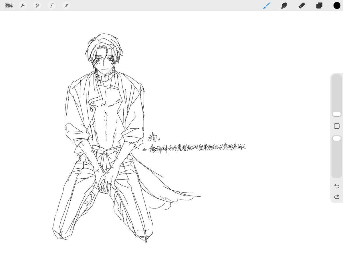The height and width of the screenshot is (257, 343).
Task: Open the Actions wrench menu
Action: click(23, 5)
